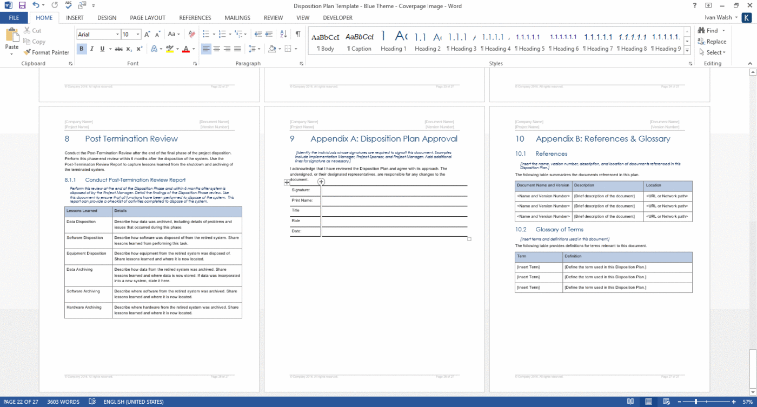Select the Center alignment icon

click(217, 49)
